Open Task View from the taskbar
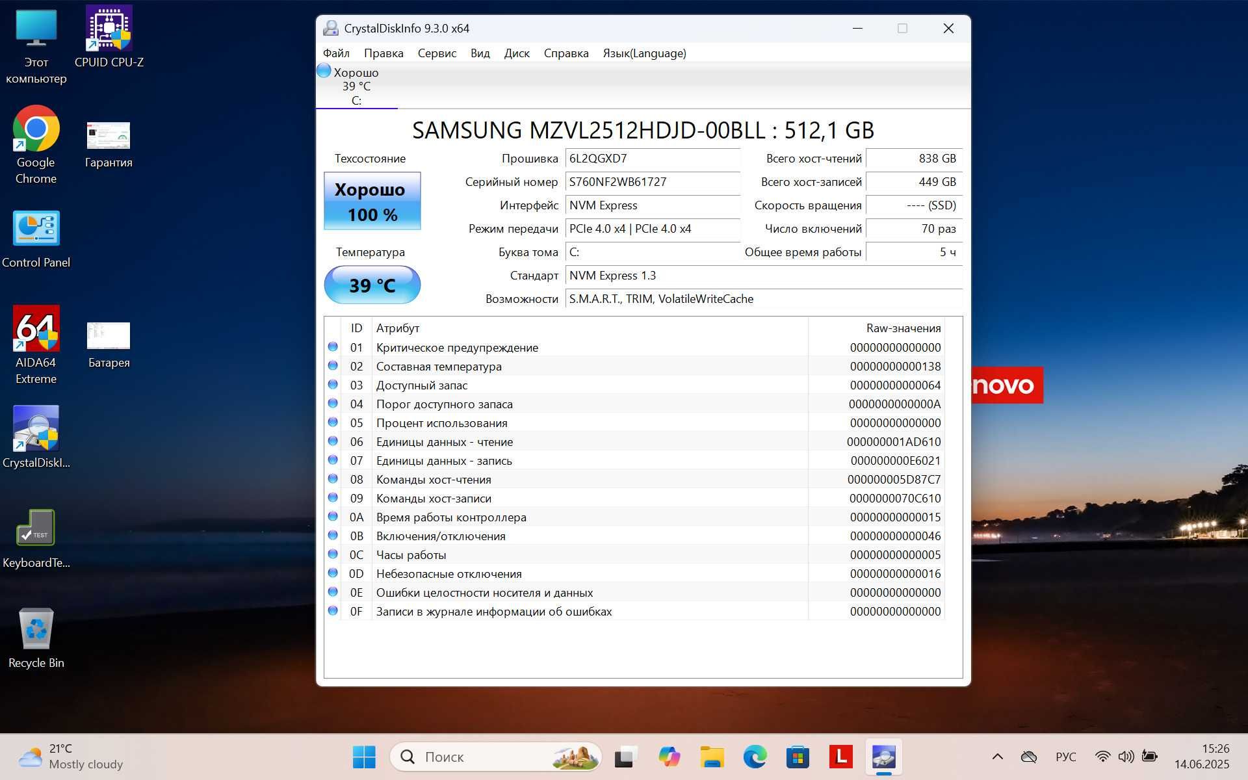 click(x=625, y=757)
